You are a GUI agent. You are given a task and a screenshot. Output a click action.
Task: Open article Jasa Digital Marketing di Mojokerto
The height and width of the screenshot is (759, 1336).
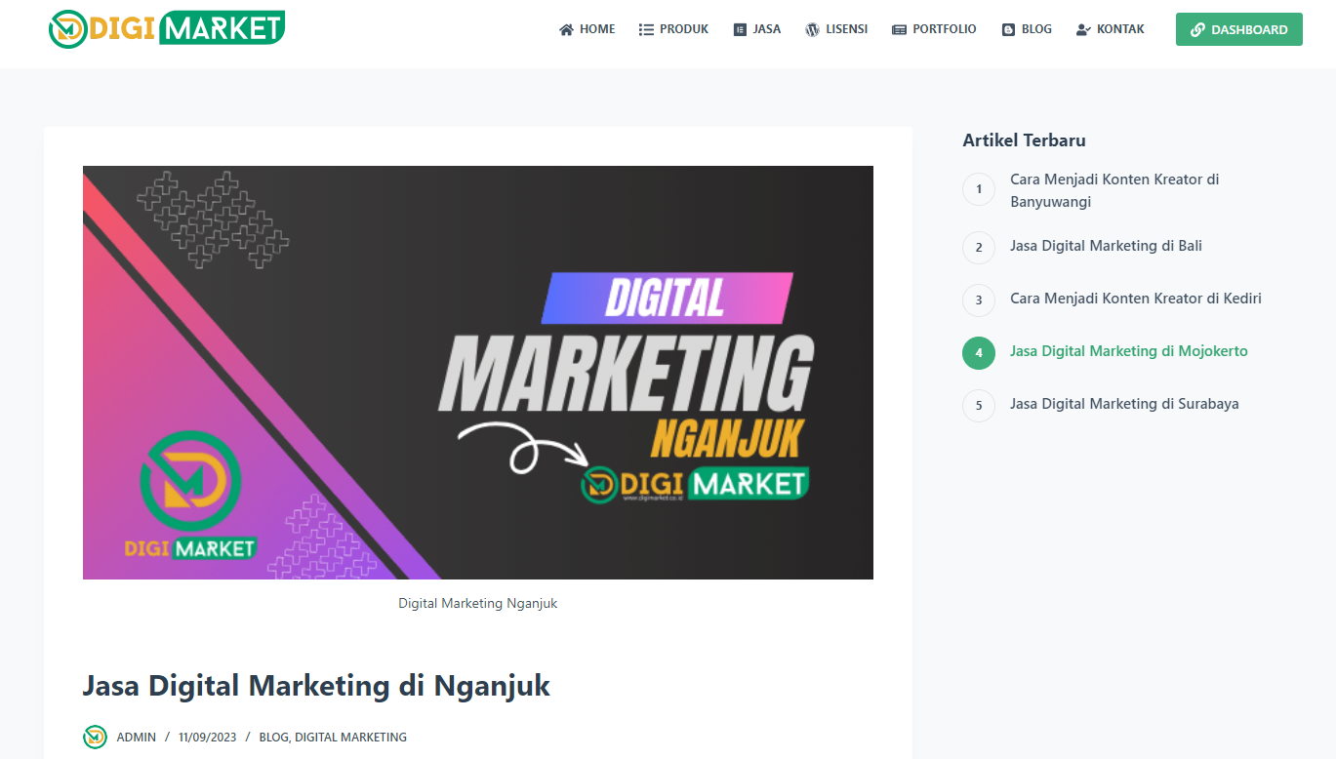point(1129,351)
